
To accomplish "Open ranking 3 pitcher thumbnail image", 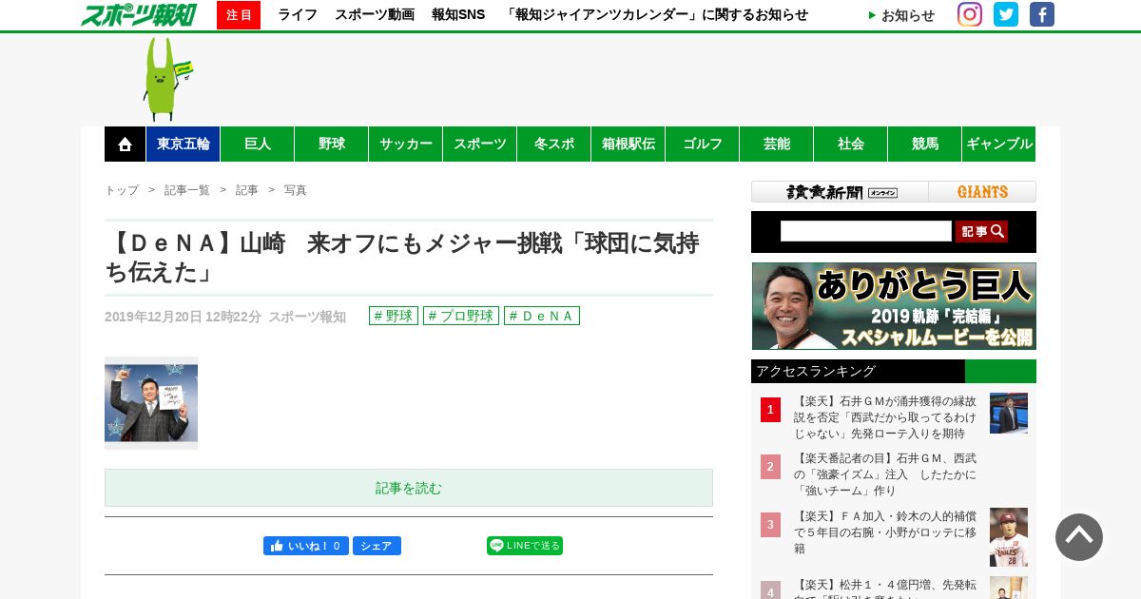I will [x=1009, y=537].
